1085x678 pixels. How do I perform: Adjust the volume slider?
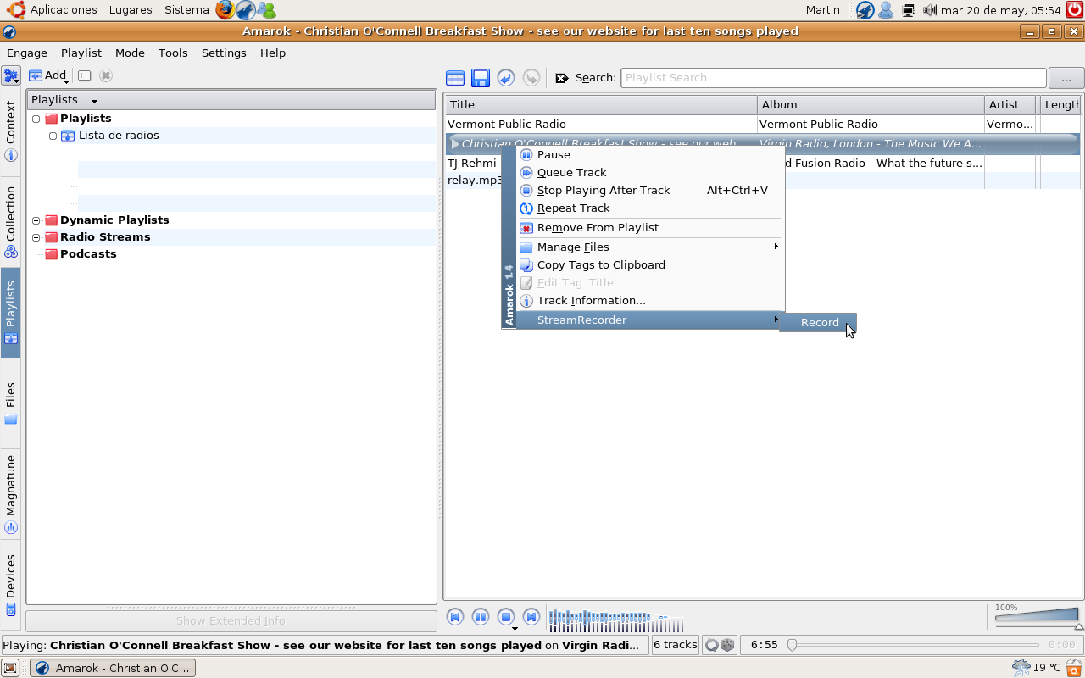coord(1037,617)
